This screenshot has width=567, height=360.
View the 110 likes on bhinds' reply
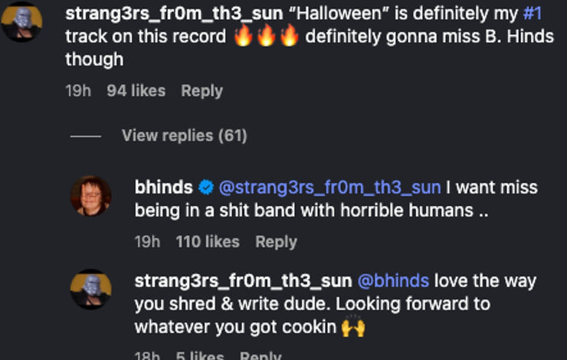pyautogui.click(x=208, y=241)
